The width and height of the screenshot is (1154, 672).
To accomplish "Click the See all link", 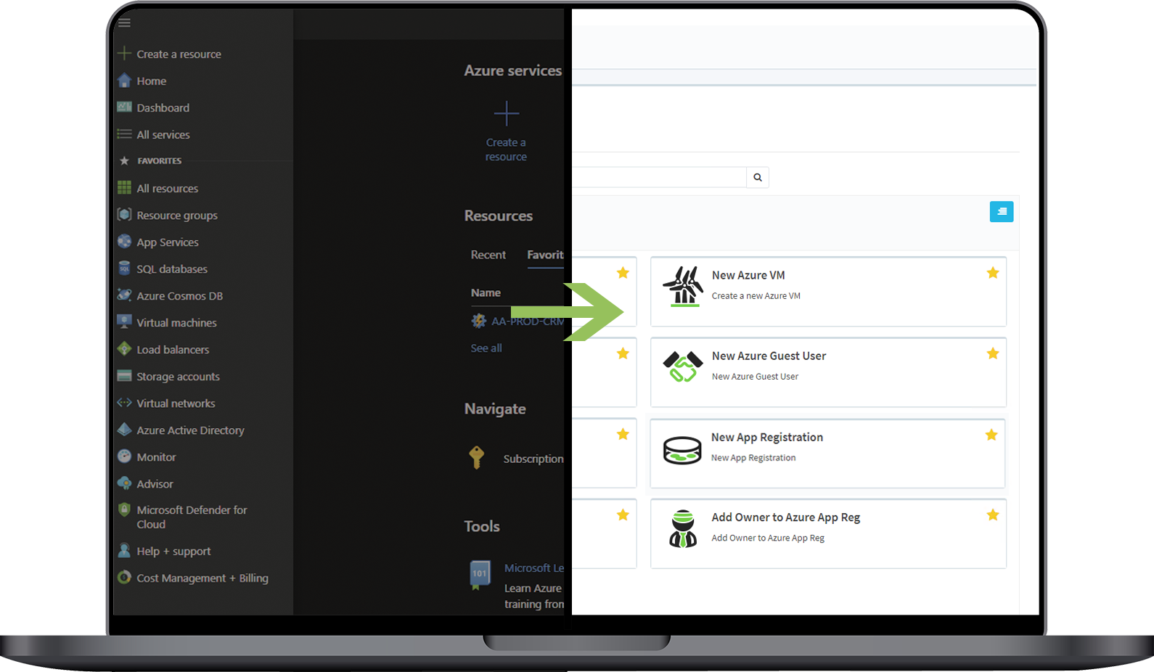I will (x=486, y=348).
